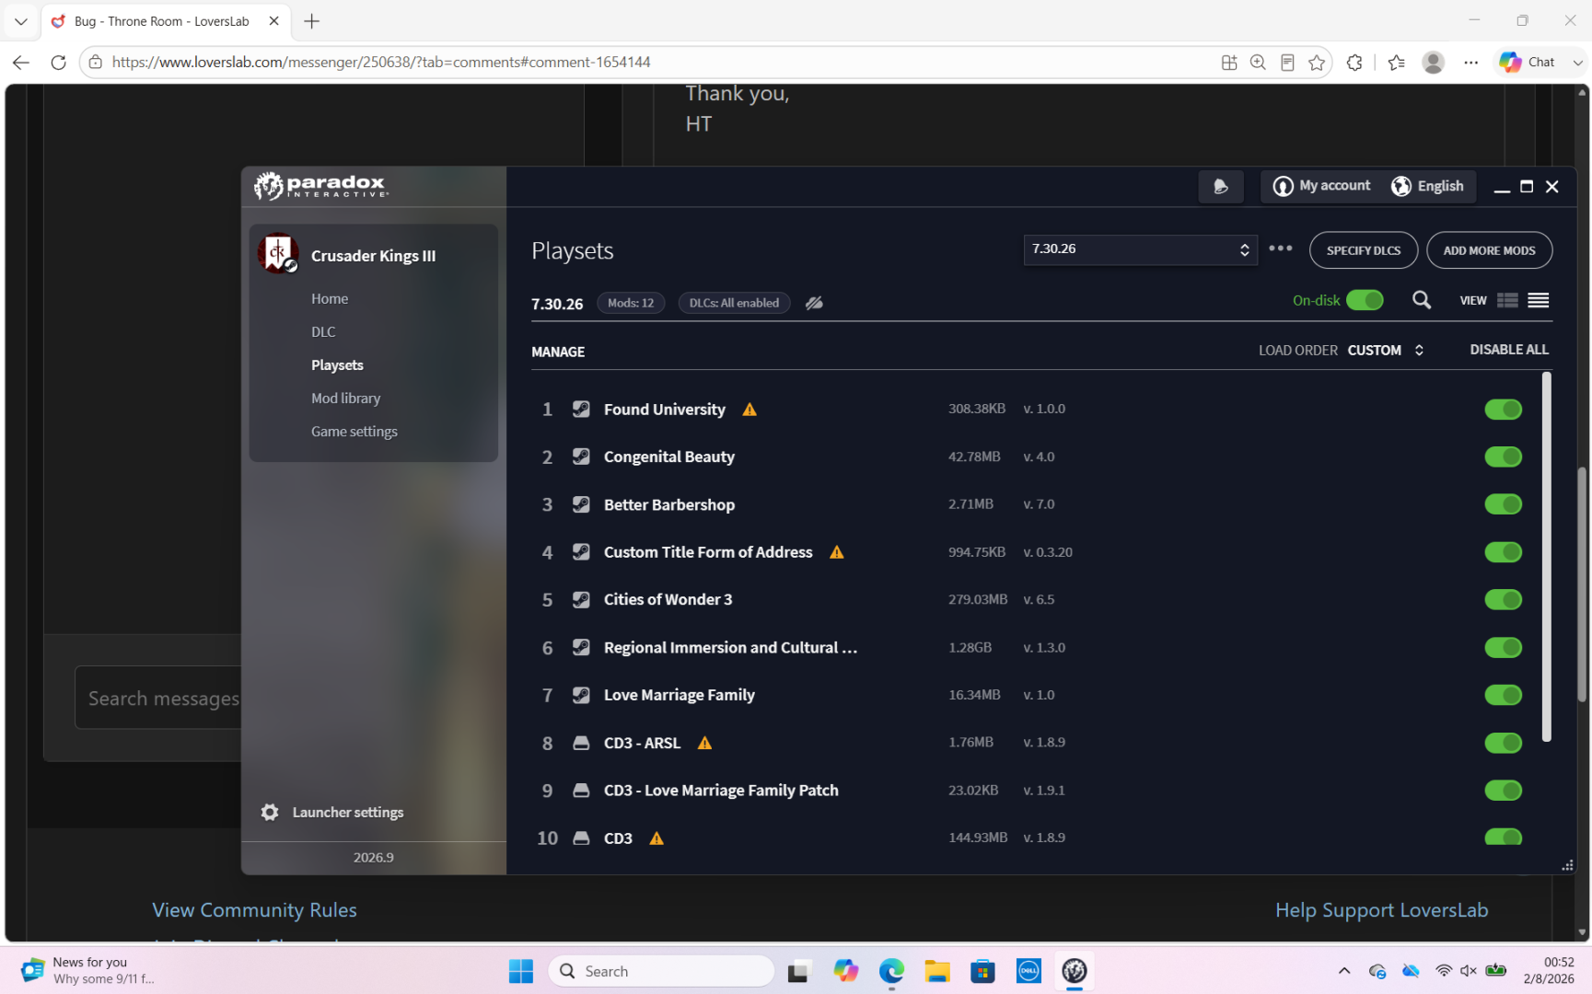
Task: Expand the Copilot Chat dropdown arrow
Action: pyautogui.click(x=1577, y=63)
